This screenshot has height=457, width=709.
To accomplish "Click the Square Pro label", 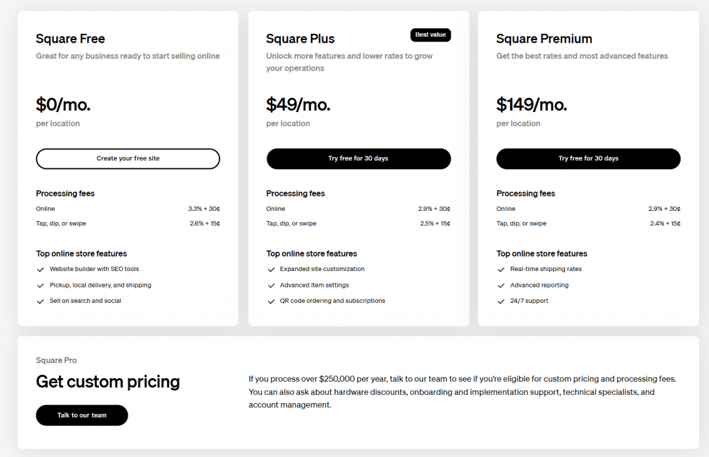I will (57, 360).
